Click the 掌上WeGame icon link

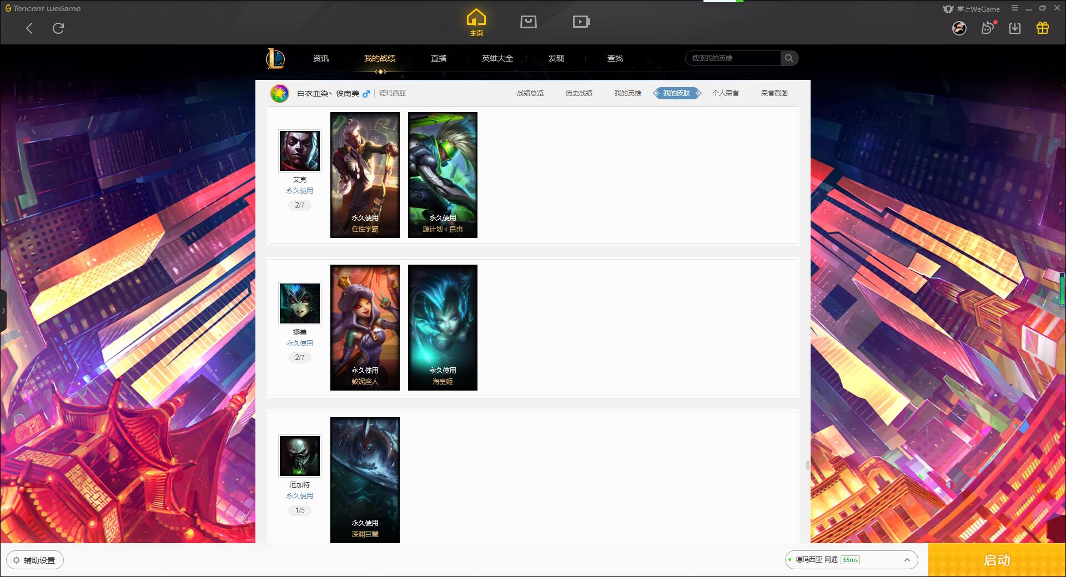click(x=972, y=9)
